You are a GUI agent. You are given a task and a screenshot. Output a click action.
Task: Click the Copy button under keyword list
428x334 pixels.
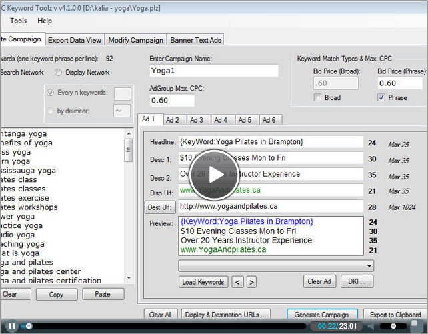pos(57,295)
